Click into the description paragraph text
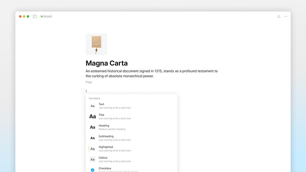 [x=152, y=74]
